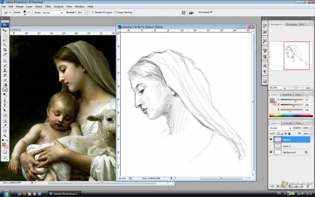Select the Crop tool
The width and height of the screenshot is (315, 197).
coord(5,50)
